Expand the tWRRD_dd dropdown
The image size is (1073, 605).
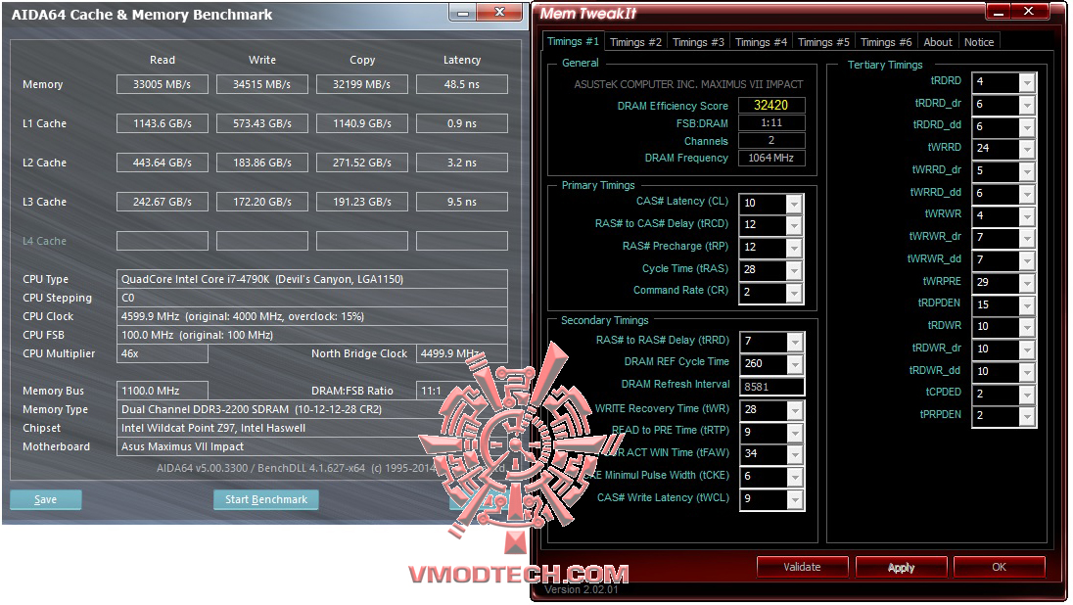1026,194
